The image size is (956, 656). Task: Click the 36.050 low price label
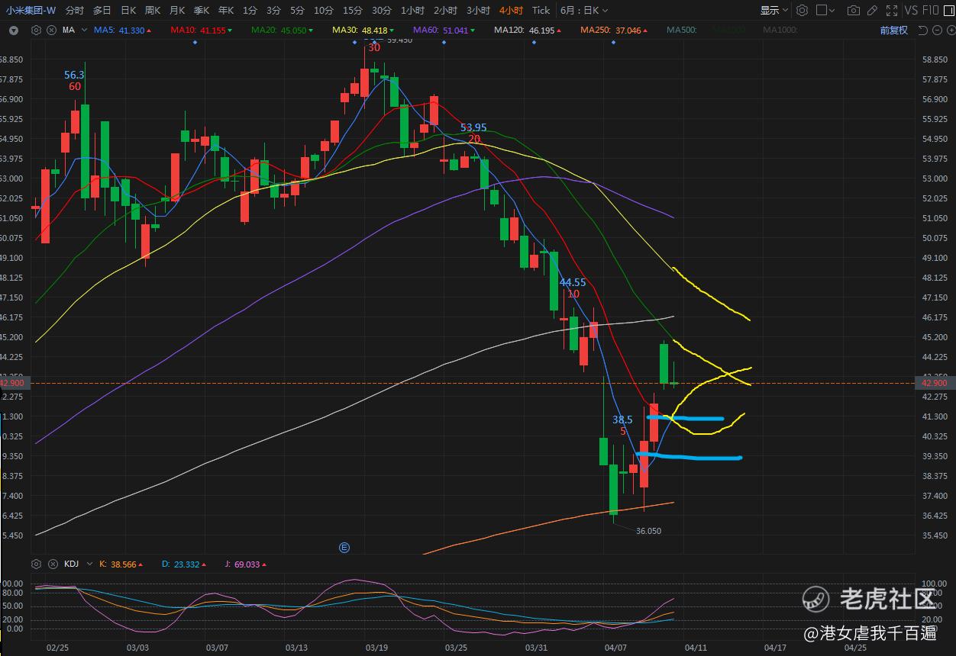point(648,531)
